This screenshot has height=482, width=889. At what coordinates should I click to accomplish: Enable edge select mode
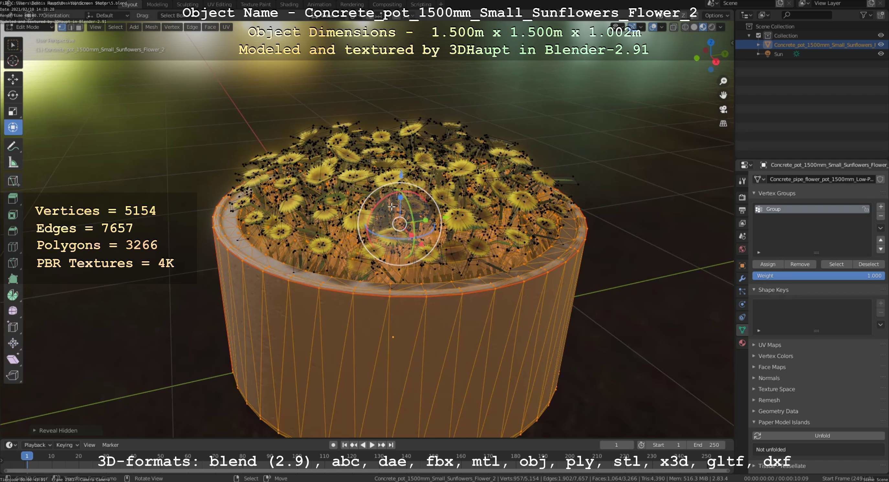click(71, 27)
